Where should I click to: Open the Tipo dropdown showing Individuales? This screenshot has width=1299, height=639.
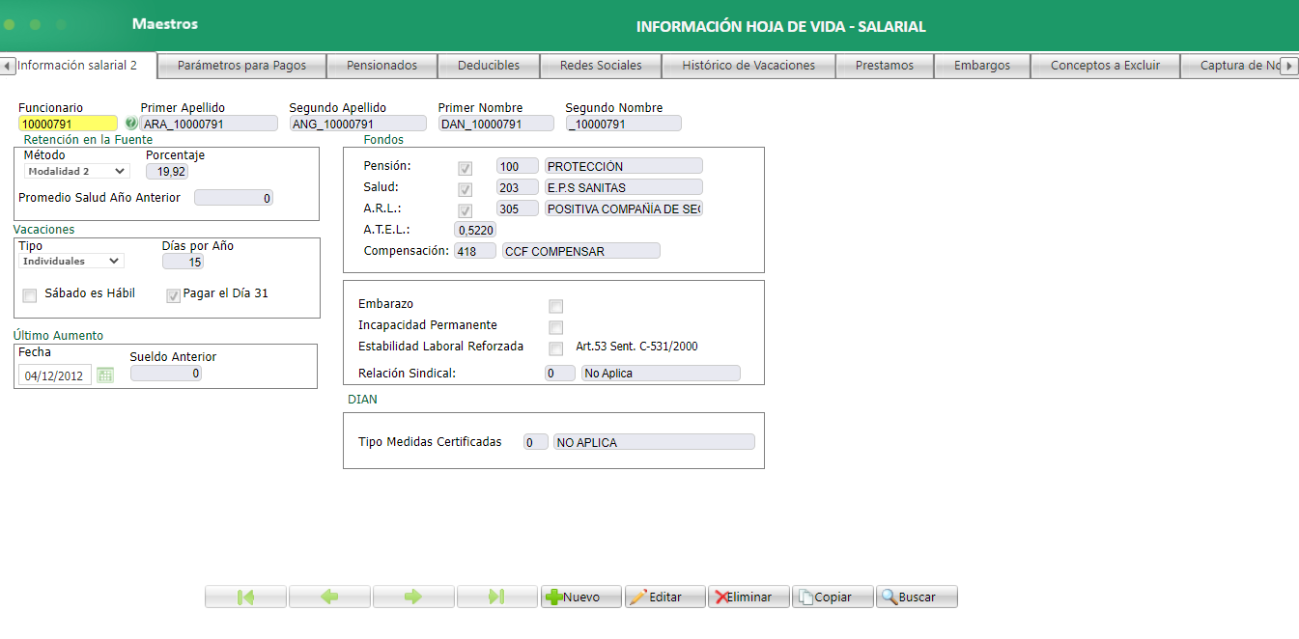click(x=71, y=260)
